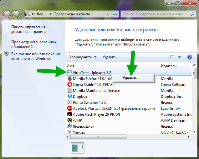The width and height of the screenshot is (199, 159).
Task: Select the VirusTotal Uploader 2.2 row
Action: (x=129, y=73)
